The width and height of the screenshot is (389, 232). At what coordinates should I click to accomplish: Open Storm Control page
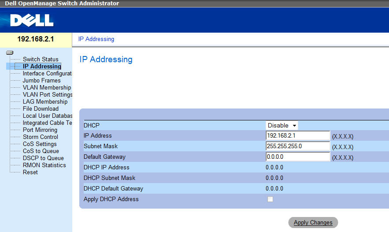coord(41,137)
